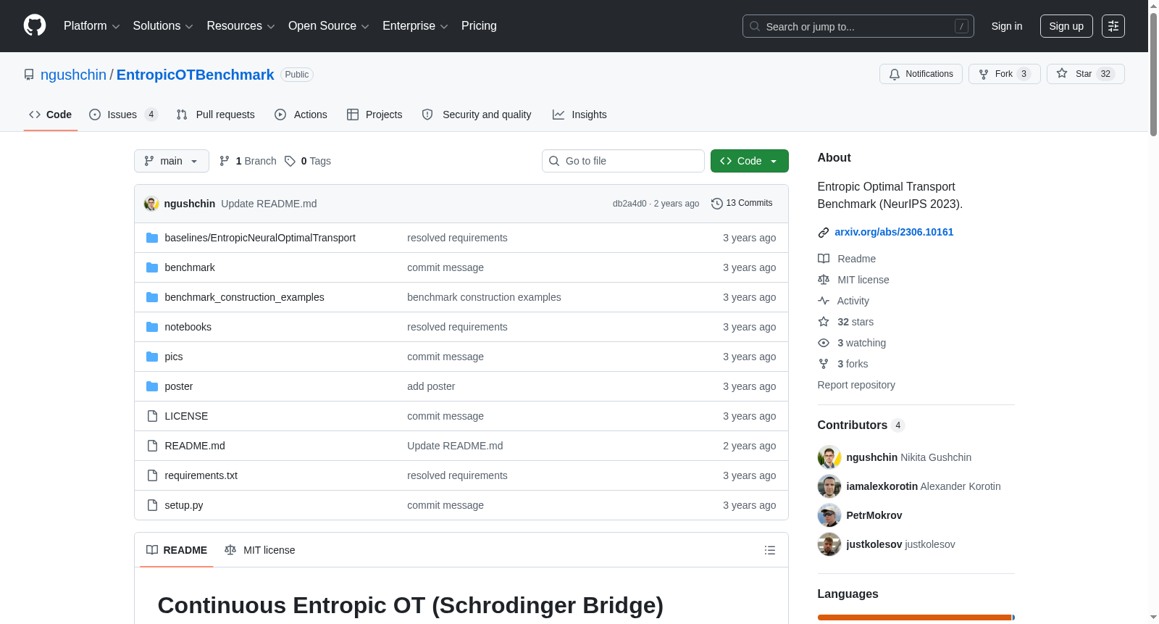Expand the Platform menu
This screenshot has height=624, width=1159.
91,26
